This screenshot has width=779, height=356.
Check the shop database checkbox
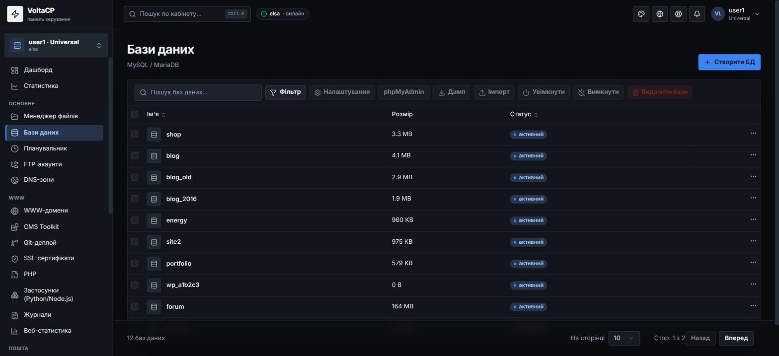point(135,134)
